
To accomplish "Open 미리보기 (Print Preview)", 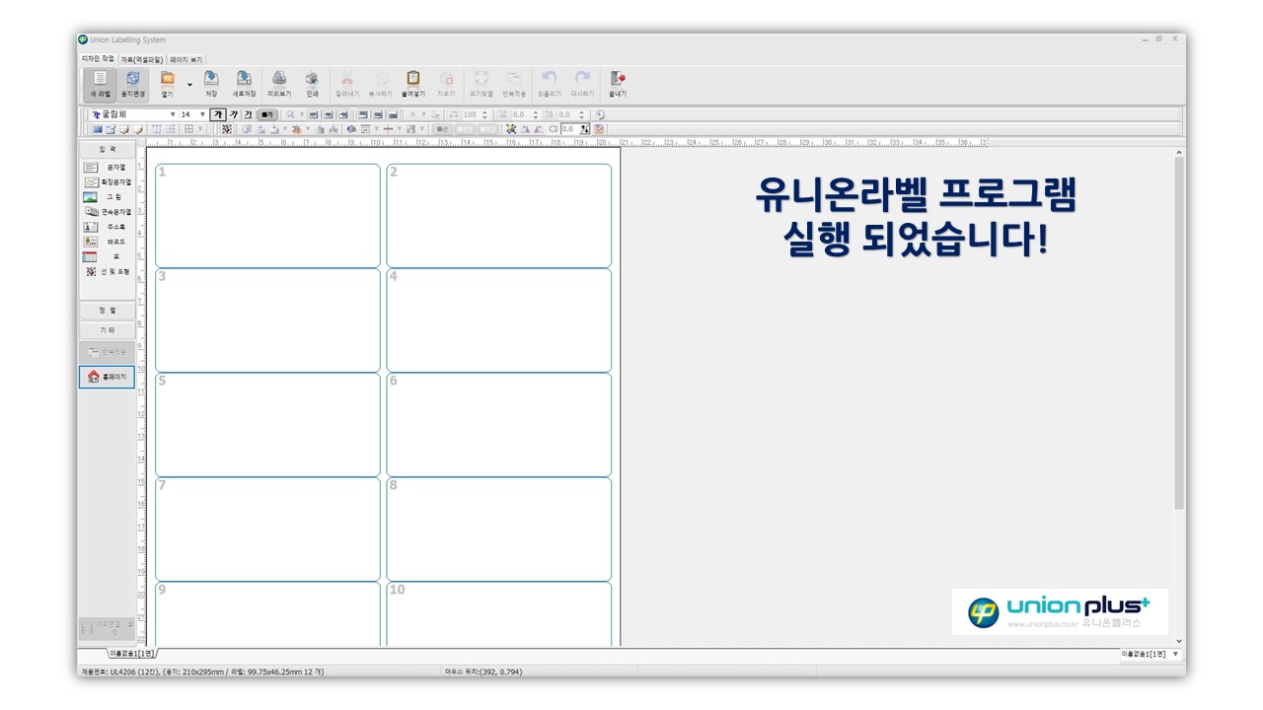I will point(279,83).
